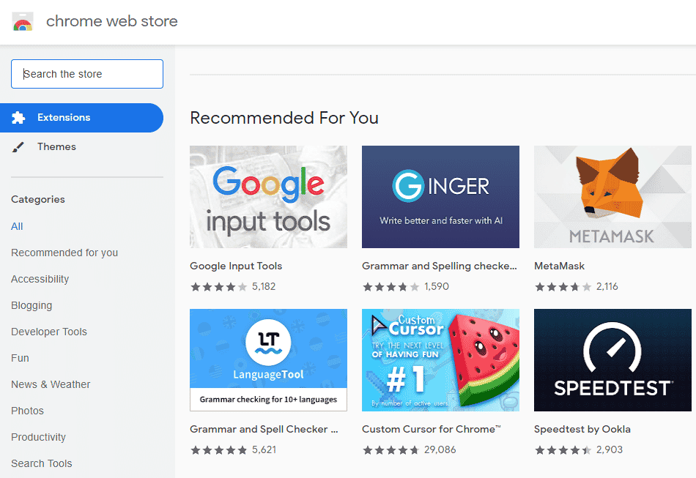Screen dimensions: 696x478
Task: Click the Chrome Web Store rainbow logo
Action: [23, 22]
